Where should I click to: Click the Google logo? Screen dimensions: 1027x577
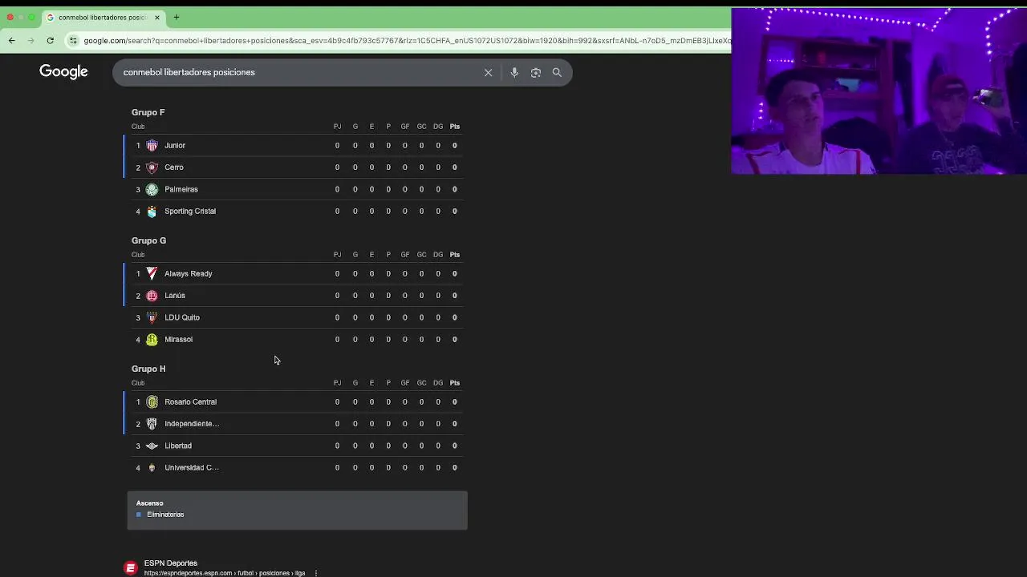pyautogui.click(x=63, y=72)
